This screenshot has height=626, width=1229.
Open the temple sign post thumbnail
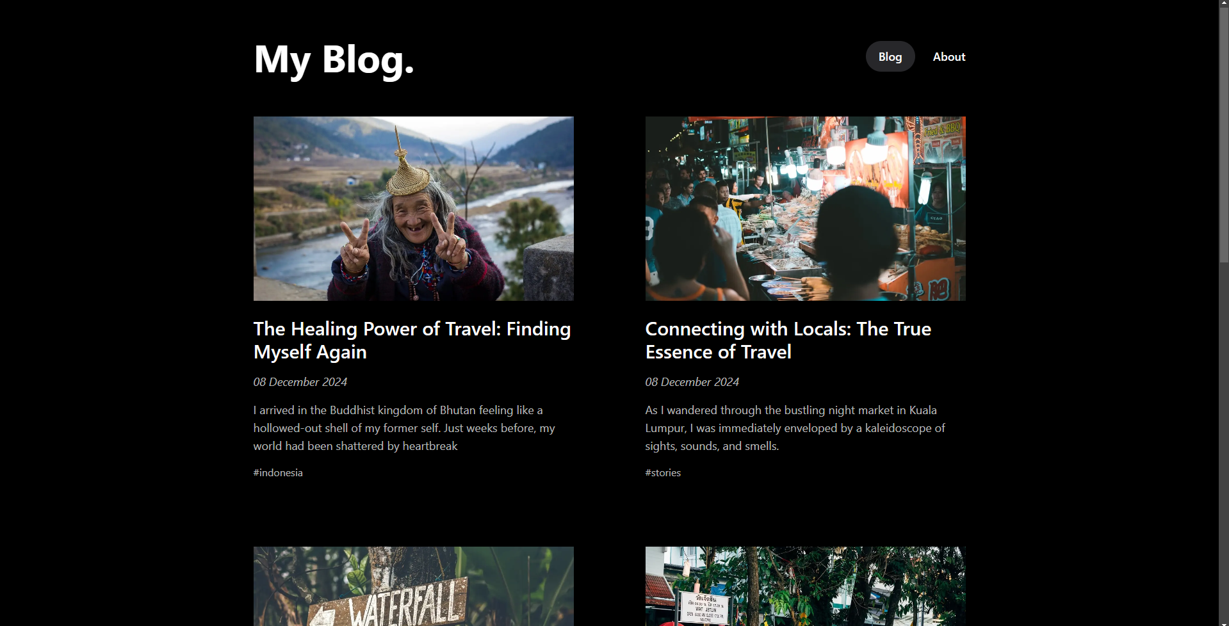point(805,586)
